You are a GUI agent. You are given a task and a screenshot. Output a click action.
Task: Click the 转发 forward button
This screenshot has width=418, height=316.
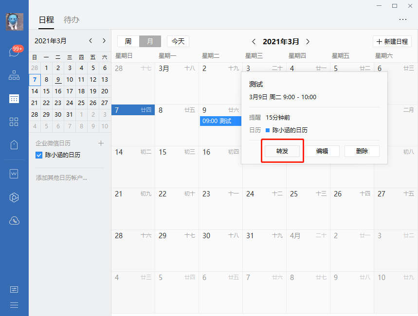(x=282, y=151)
